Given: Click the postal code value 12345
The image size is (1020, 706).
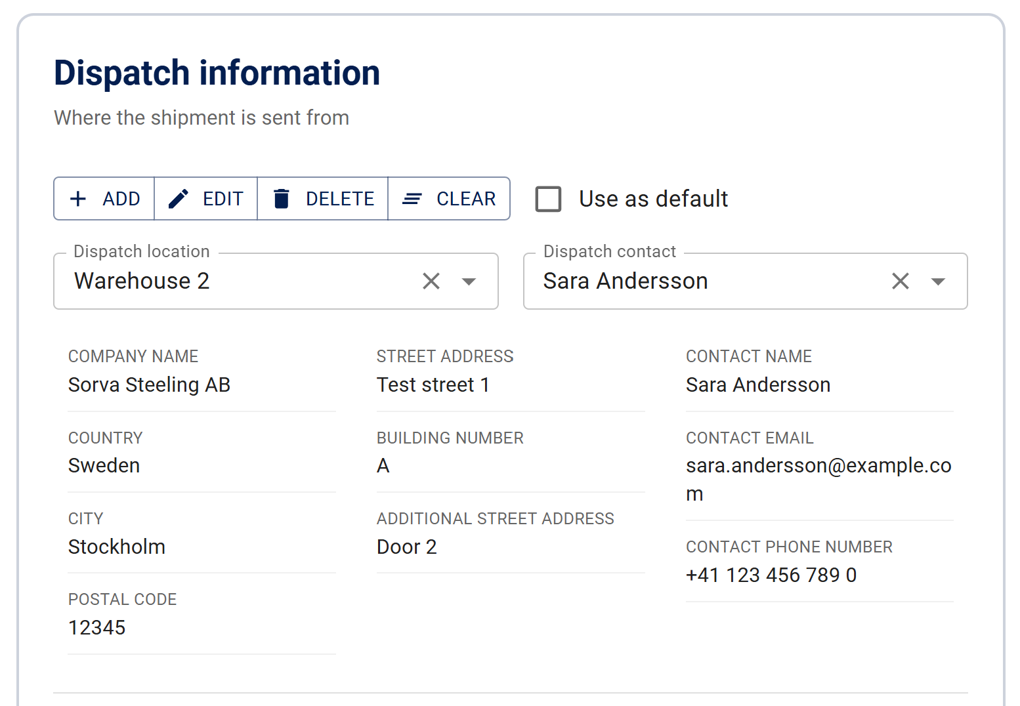Looking at the screenshot, I should (x=96, y=628).
